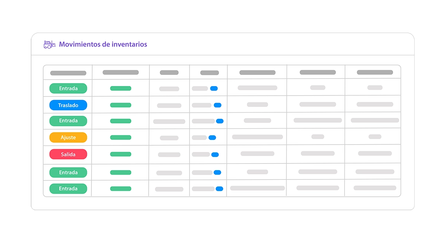
Task: Click the blue tag in the Salida row
Action: pyautogui.click(x=215, y=155)
